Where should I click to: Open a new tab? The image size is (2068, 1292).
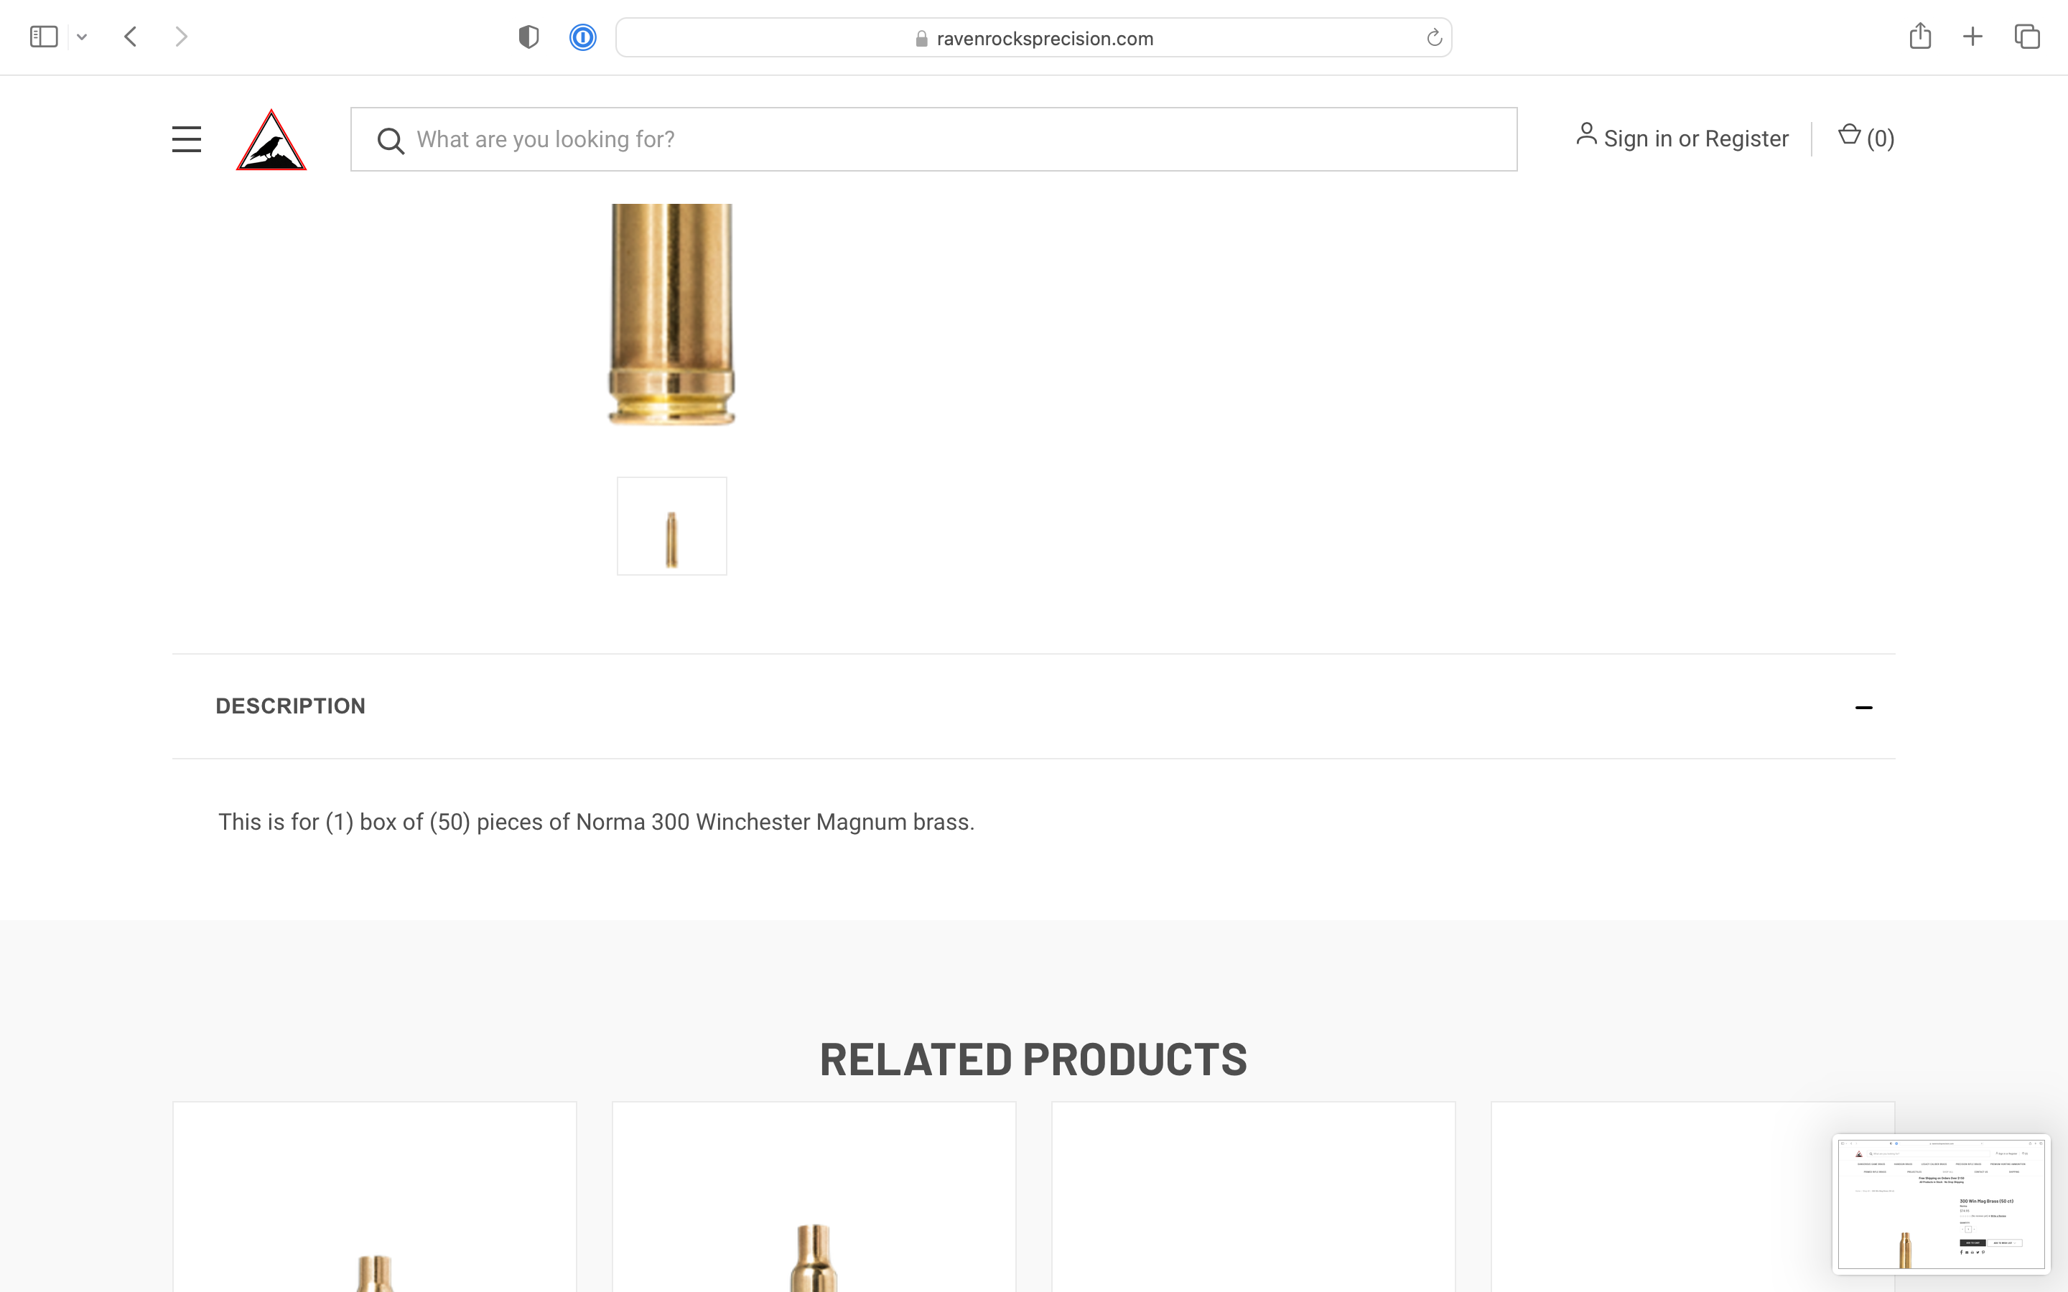click(1972, 37)
